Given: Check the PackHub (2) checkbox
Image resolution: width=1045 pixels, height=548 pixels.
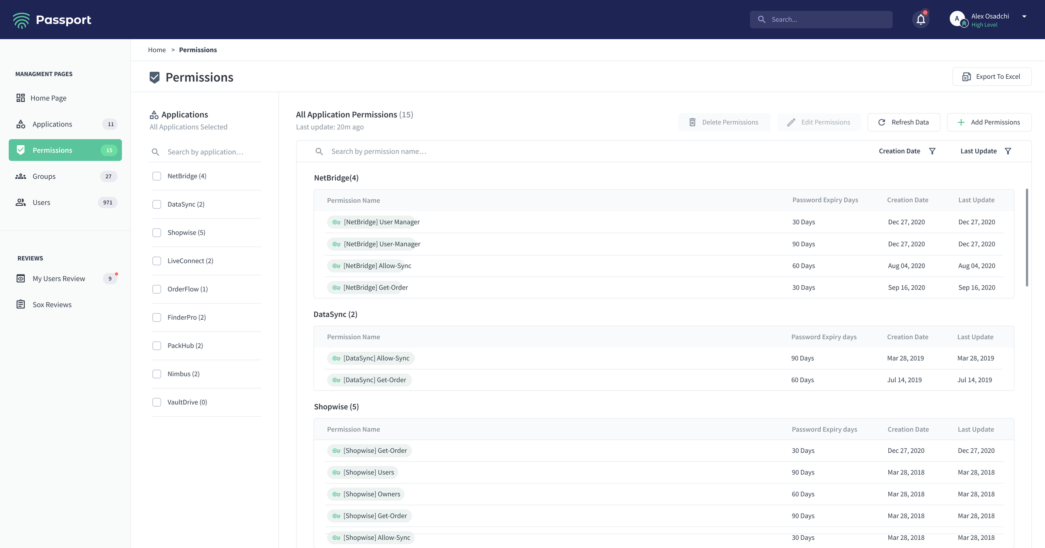Looking at the screenshot, I should click(157, 346).
